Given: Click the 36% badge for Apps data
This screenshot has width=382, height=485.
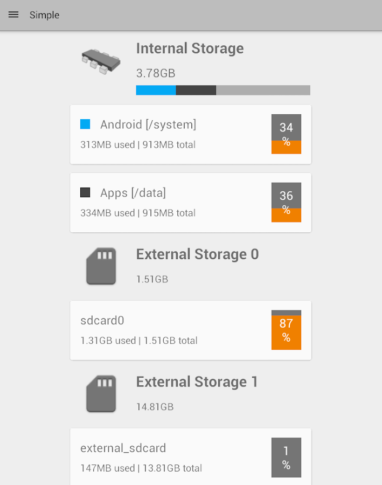Looking at the screenshot, I should tap(286, 202).
